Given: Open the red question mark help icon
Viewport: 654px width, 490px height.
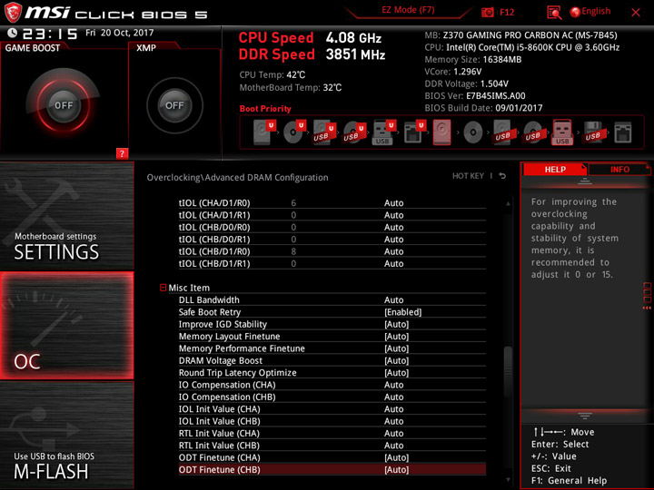Looking at the screenshot, I should 122,153.
